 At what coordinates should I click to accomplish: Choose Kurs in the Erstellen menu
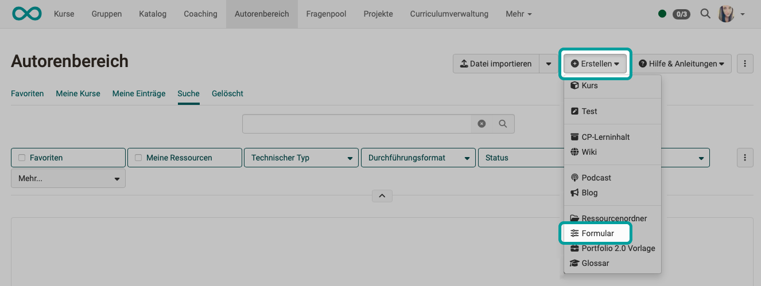coord(612,85)
